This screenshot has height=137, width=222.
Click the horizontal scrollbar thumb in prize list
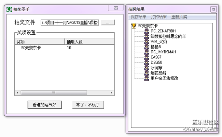pyautogui.click(x=54, y=92)
